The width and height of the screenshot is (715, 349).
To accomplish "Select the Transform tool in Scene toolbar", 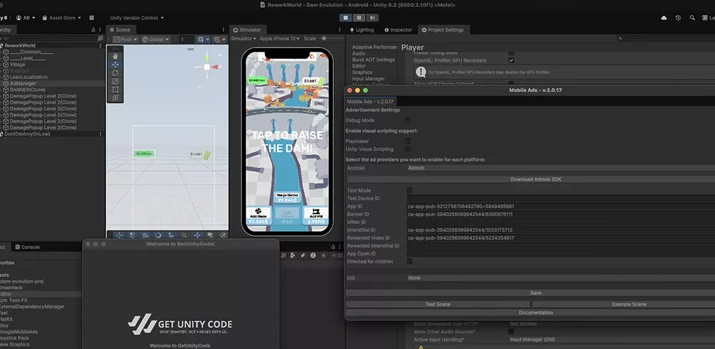I will pyautogui.click(x=115, y=98).
